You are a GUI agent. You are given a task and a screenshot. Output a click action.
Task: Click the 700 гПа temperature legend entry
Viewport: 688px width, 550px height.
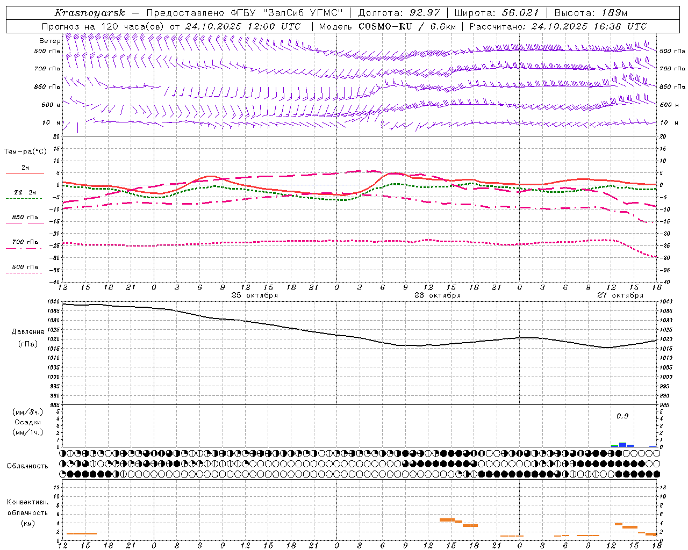25,242
